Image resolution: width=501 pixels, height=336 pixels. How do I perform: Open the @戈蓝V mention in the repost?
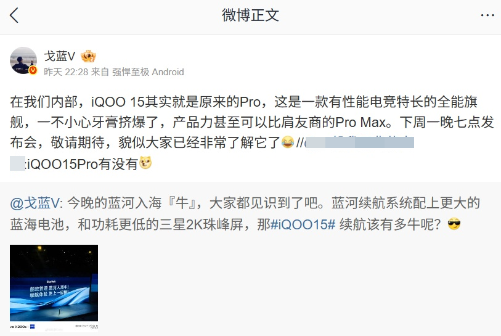pyautogui.click(x=35, y=203)
